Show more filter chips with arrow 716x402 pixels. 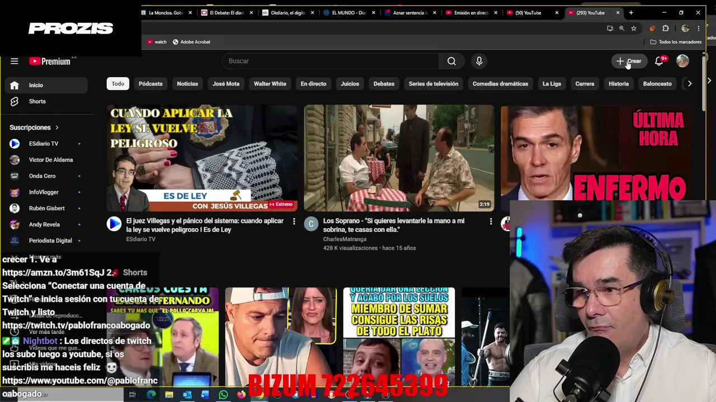coord(690,84)
